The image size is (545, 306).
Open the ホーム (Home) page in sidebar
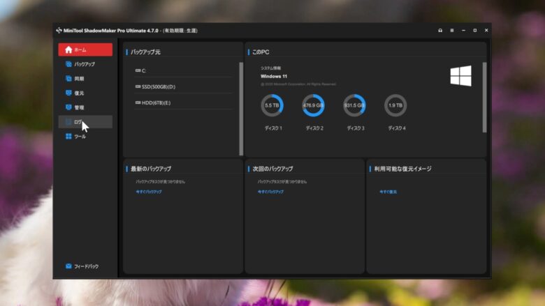(85, 49)
